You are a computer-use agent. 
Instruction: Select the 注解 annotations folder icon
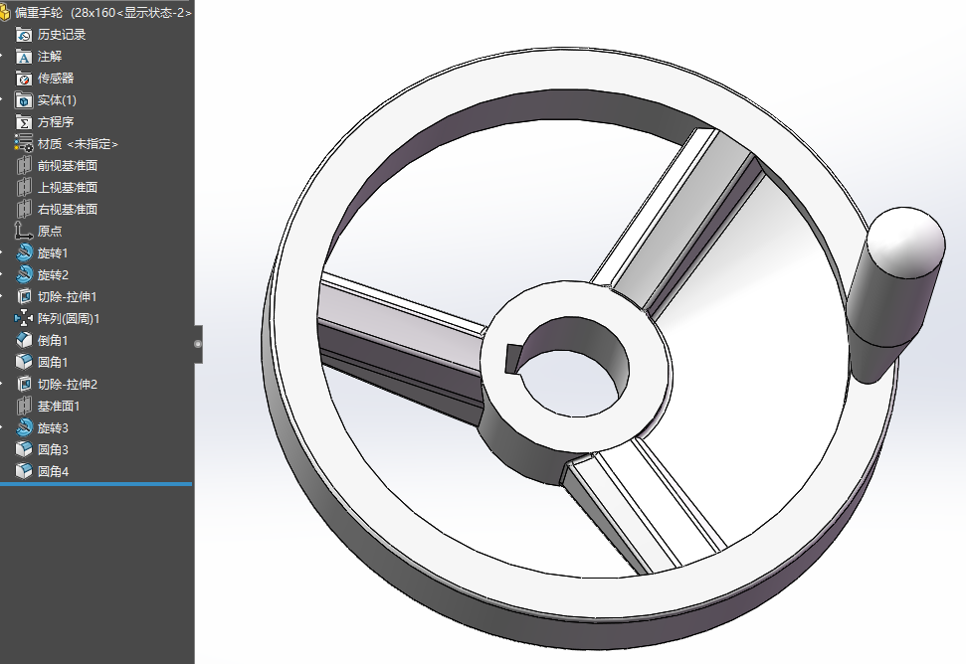[x=24, y=57]
